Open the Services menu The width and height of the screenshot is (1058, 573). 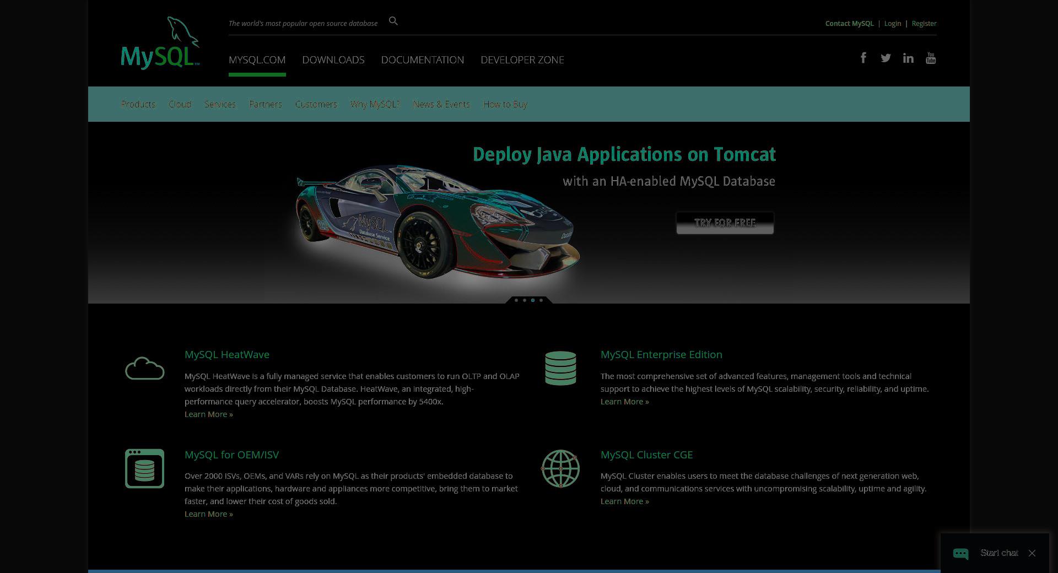coord(220,104)
